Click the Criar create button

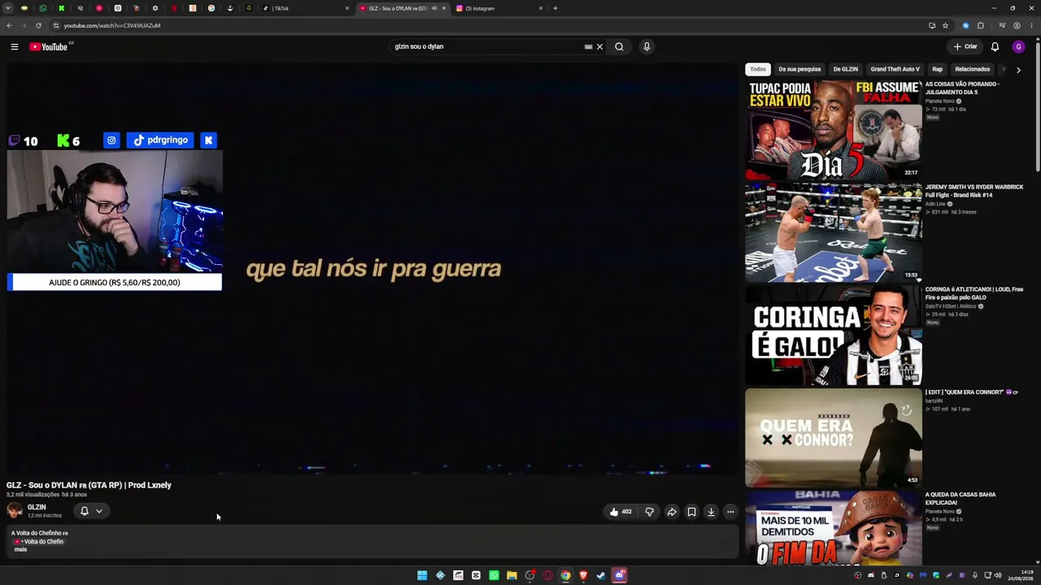[x=965, y=47]
